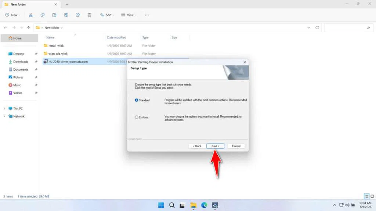Open the See more menu
Image resolution: width=376 pixels, height=211 pixels.
pos(147,15)
